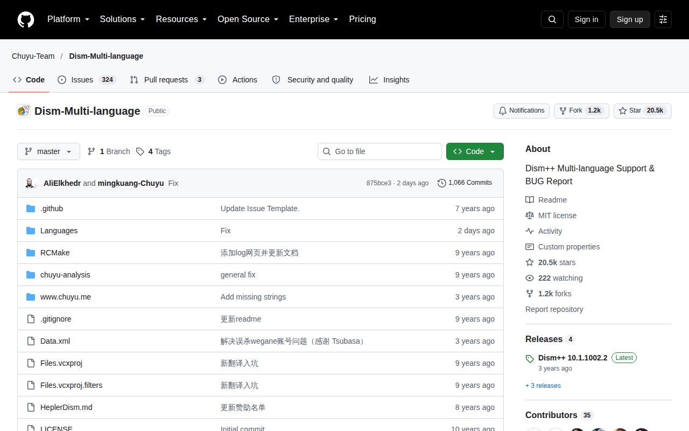
Task: Open the Actions tab
Action: 238,80
